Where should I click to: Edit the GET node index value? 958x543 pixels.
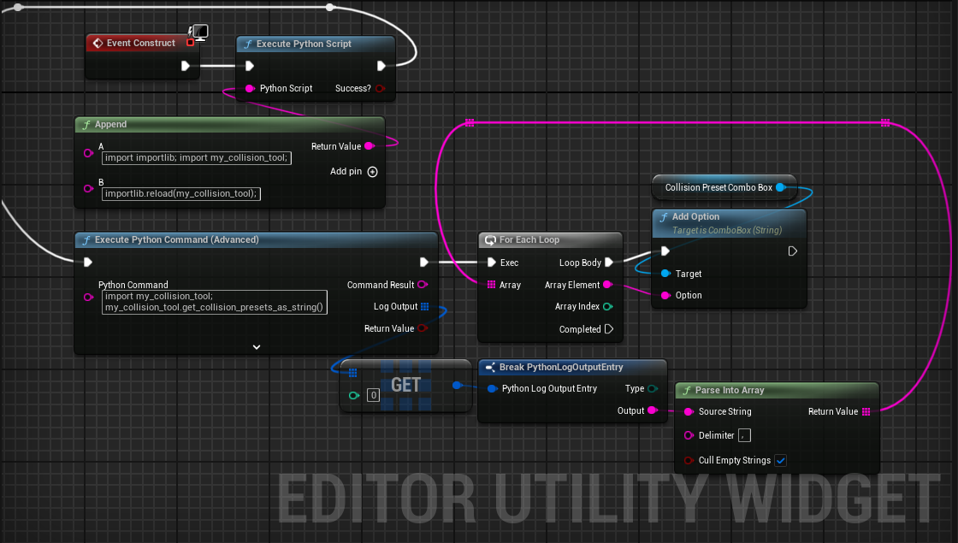pos(373,395)
